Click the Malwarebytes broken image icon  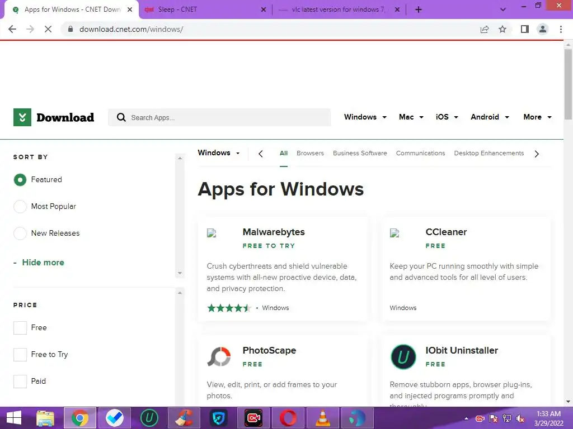click(x=212, y=233)
